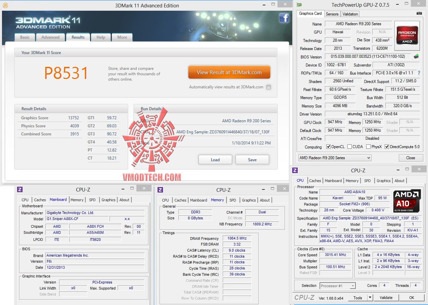Click the Close button in GPU-Z

(x=411, y=158)
